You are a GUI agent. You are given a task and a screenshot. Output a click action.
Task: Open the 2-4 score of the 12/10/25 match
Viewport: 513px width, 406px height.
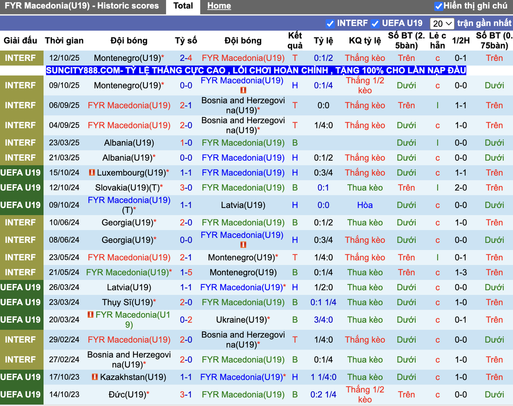tap(186, 58)
